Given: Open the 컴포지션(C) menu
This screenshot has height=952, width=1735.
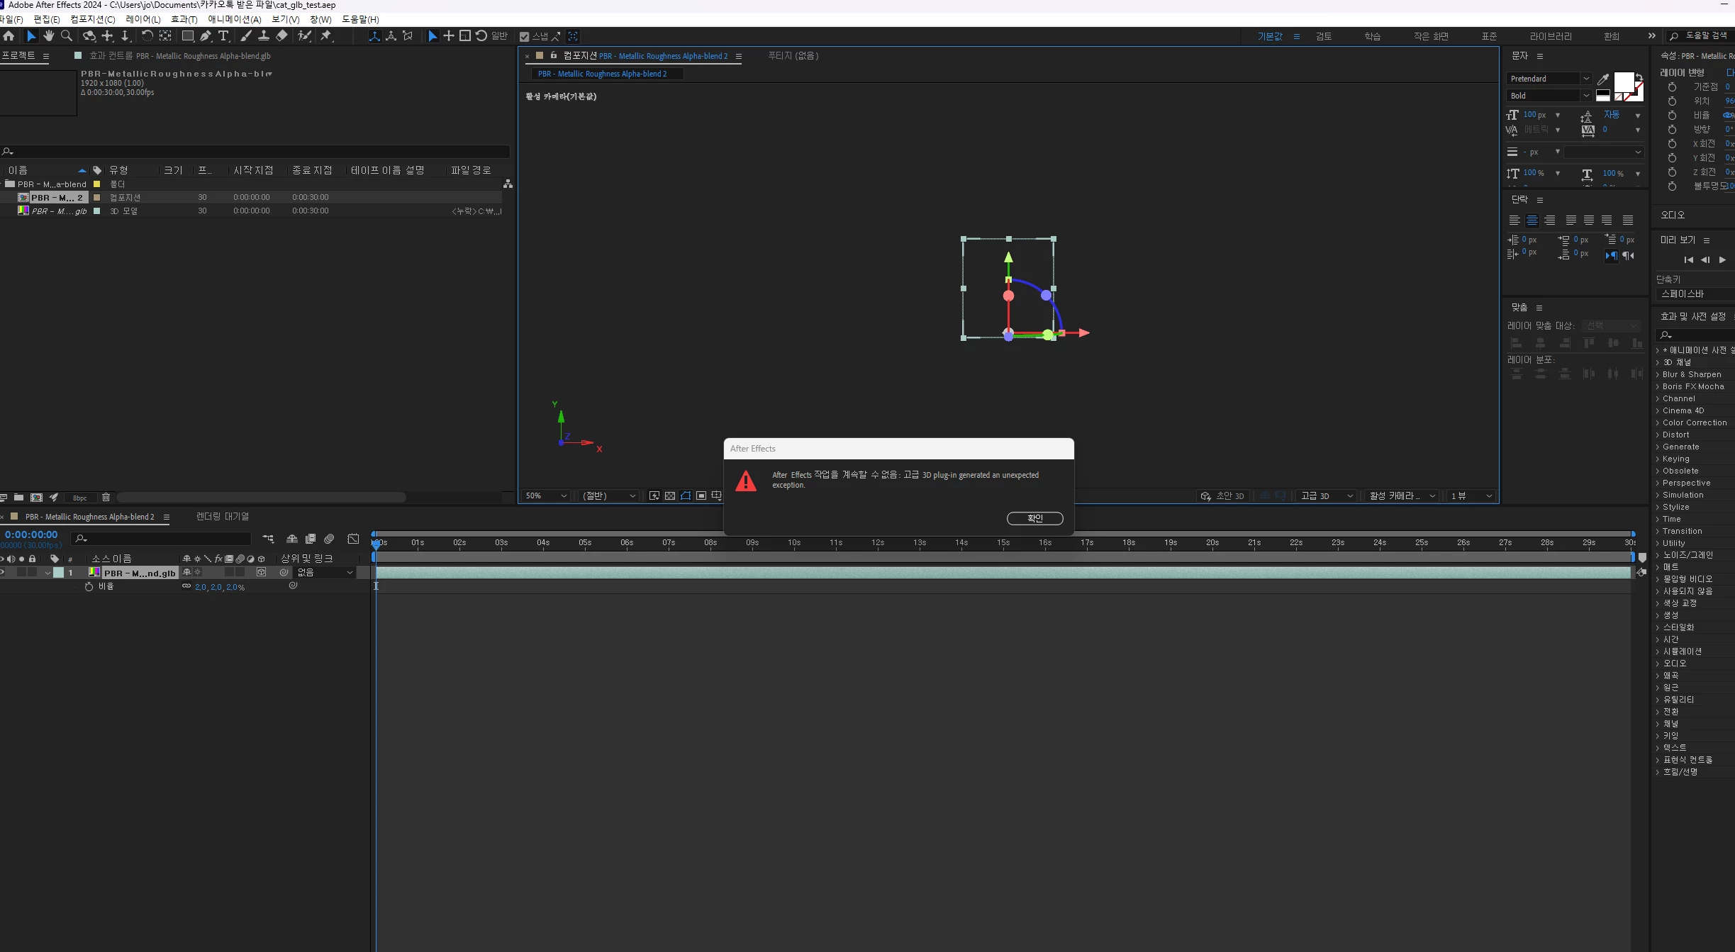Looking at the screenshot, I should [92, 19].
